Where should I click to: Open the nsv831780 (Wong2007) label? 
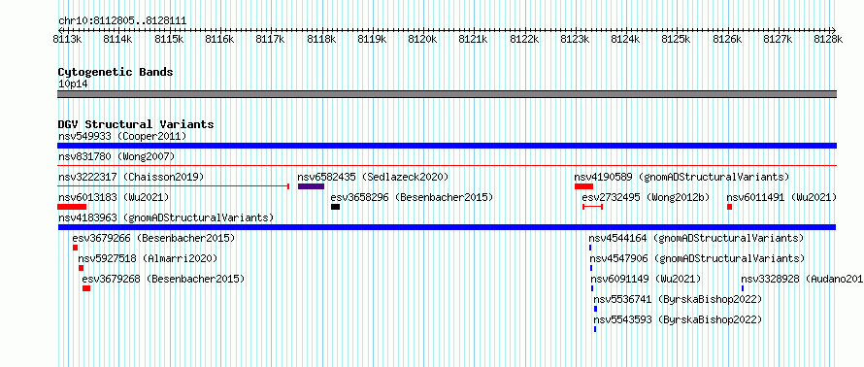(x=116, y=156)
